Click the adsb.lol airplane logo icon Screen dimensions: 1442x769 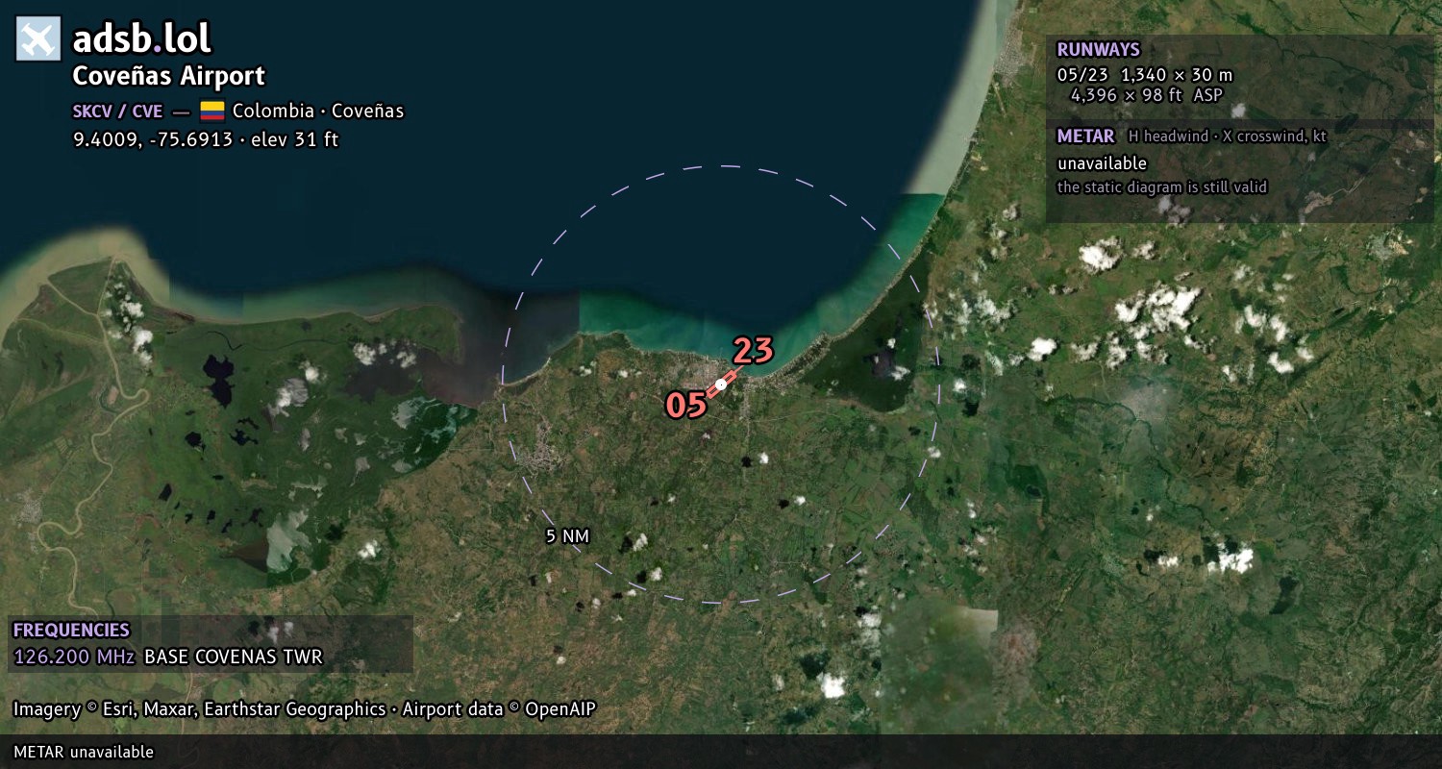38,38
